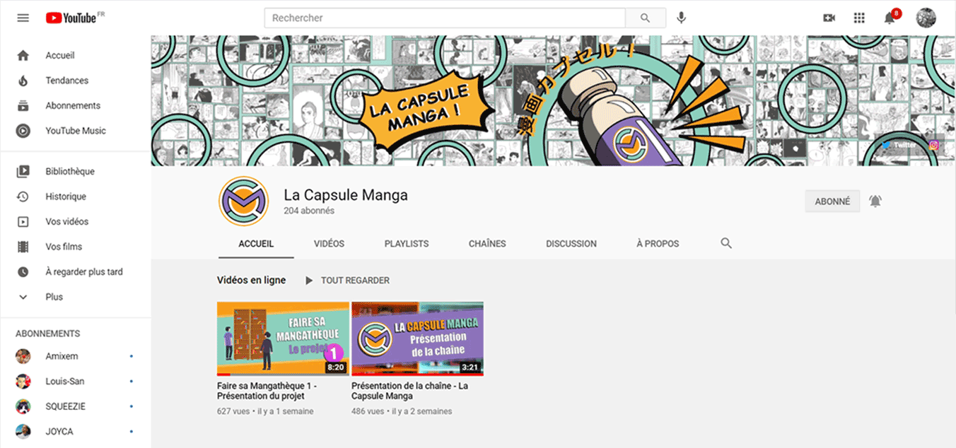Click the Tendances flame icon

click(x=23, y=81)
